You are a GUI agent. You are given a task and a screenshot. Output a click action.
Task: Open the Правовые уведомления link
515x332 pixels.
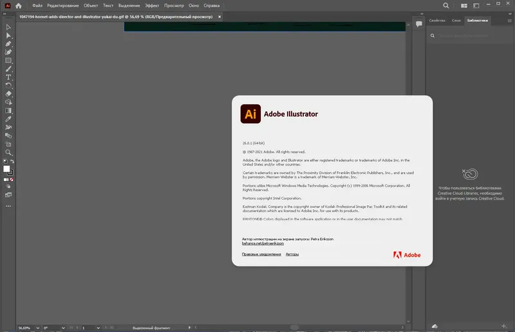point(261,254)
